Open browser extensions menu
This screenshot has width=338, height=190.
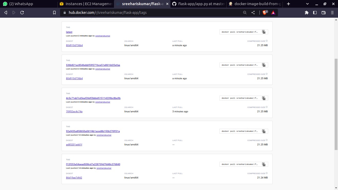pyautogui.click(x=306, y=12)
